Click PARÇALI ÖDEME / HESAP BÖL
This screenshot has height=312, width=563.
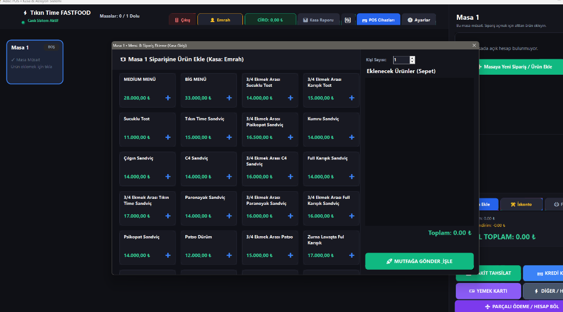pyautogui.click(x=509, y=307)
